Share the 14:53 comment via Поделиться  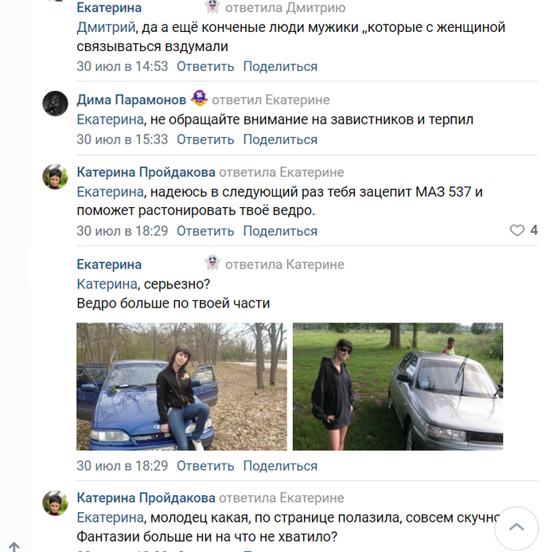click(x=280, y=67)
